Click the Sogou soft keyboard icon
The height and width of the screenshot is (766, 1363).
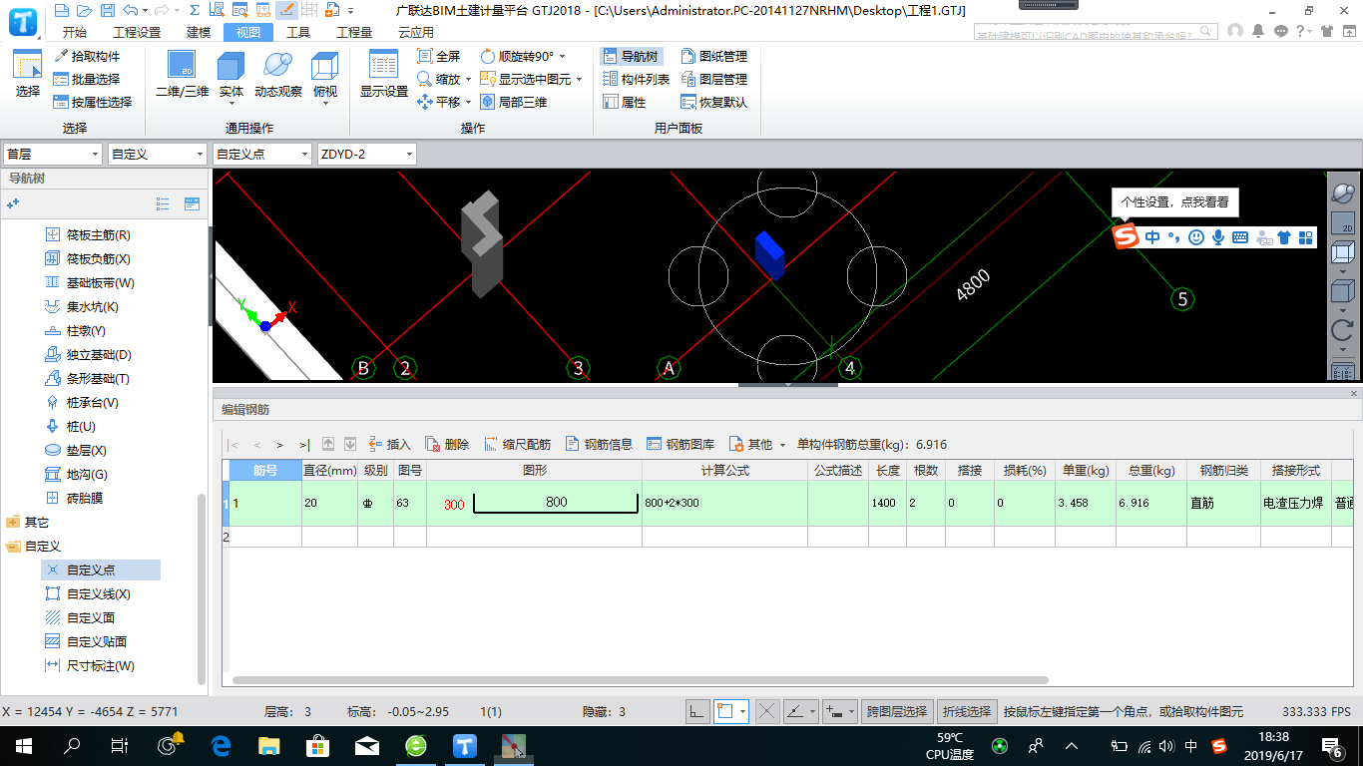[1240, 237]
